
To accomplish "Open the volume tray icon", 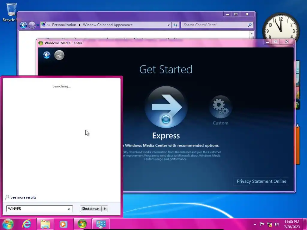I will click(277, 224).
